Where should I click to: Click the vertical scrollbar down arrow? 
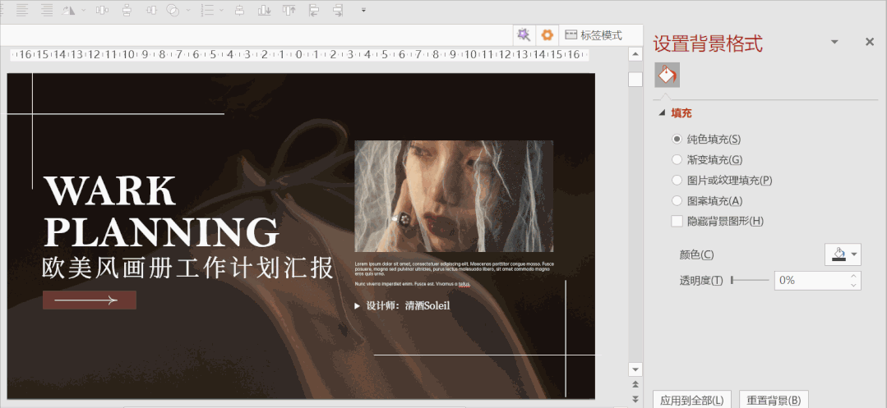click(635, 369)
